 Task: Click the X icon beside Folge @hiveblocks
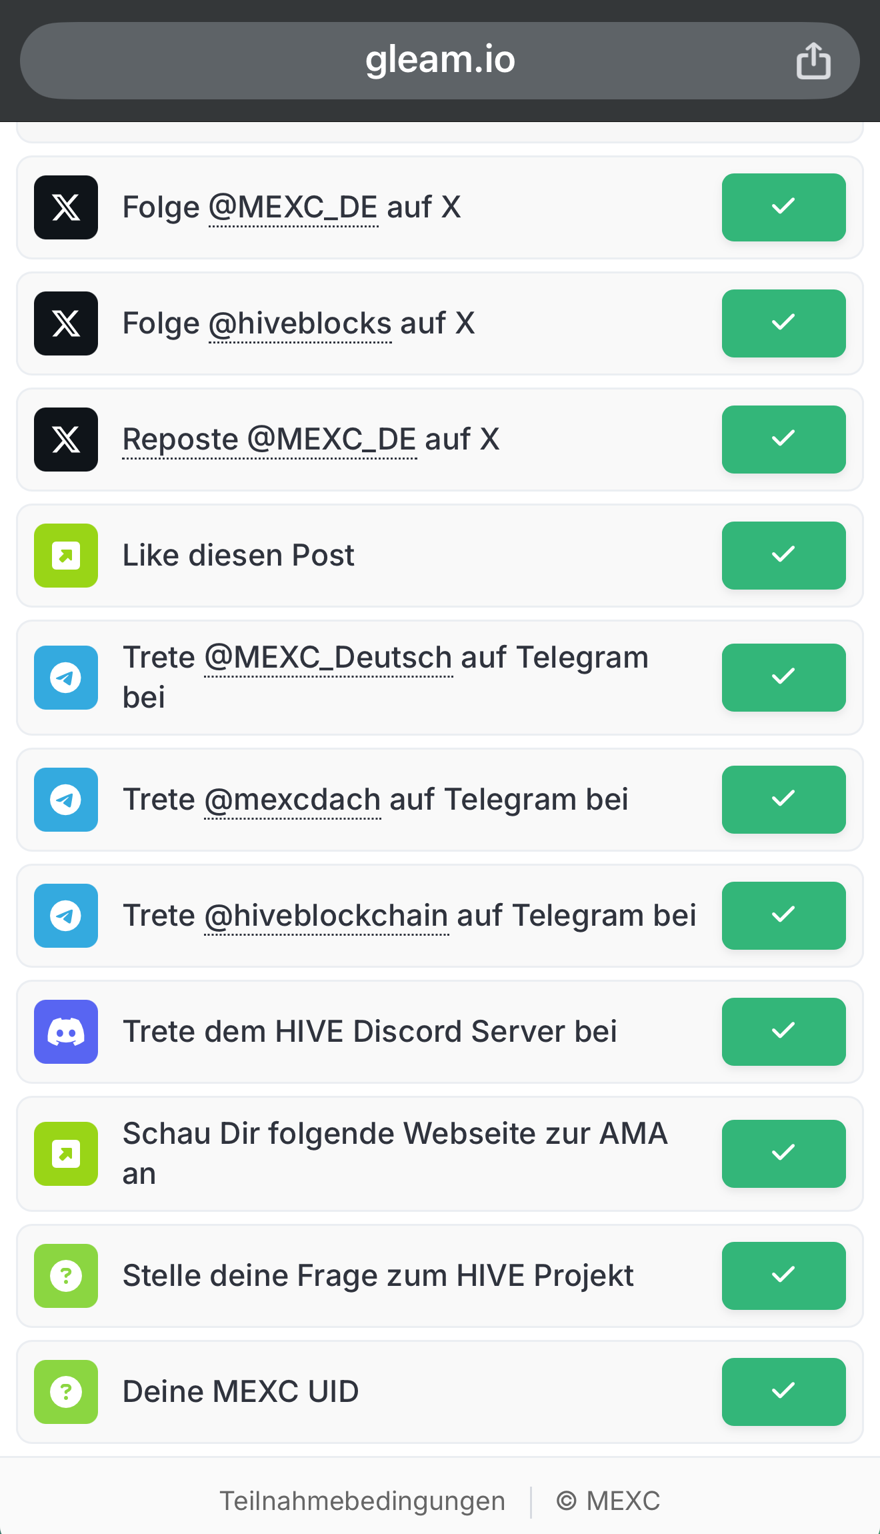[x=66, y=323]
